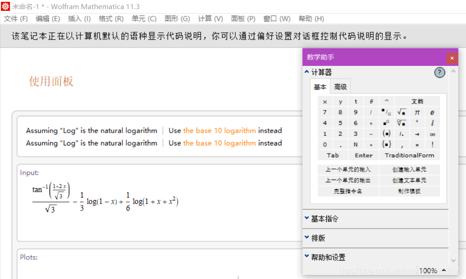Screen dimensions: 466x279
Task: Insert the nth root template
Action: (402, 123)
